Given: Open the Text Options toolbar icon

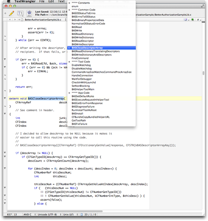Looking at the screenshot, I should click(20, 13).
